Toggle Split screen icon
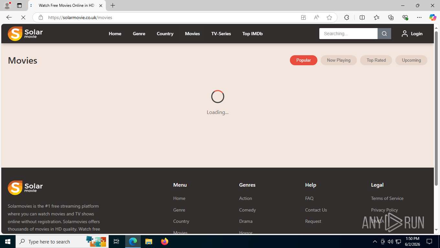Image resolution: width=440 pixels, height=248 pixels. coord(362,17)
